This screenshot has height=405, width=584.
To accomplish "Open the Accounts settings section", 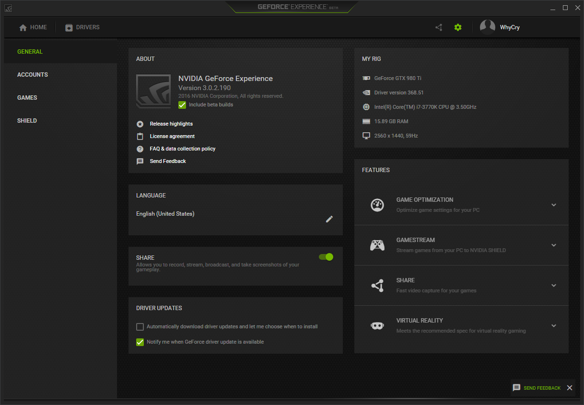I will click(33, 75).
